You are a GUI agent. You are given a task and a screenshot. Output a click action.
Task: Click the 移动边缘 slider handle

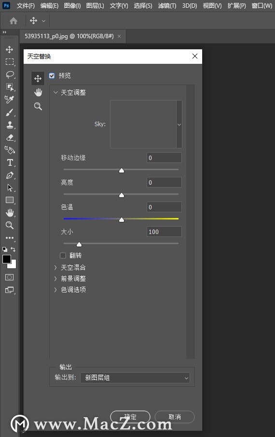click(x=122, y=170)
